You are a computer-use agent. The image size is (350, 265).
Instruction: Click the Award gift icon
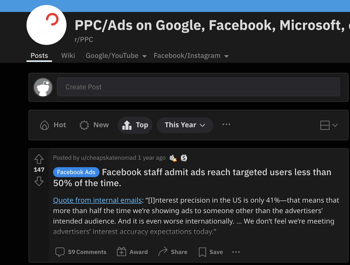(121, 252)
